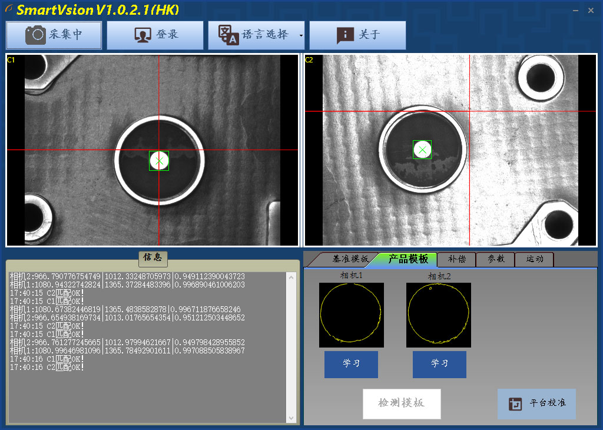The width and height of the screenshot is (603, 430).
Task: Open the 参数 tab
Action: (496, 259)
